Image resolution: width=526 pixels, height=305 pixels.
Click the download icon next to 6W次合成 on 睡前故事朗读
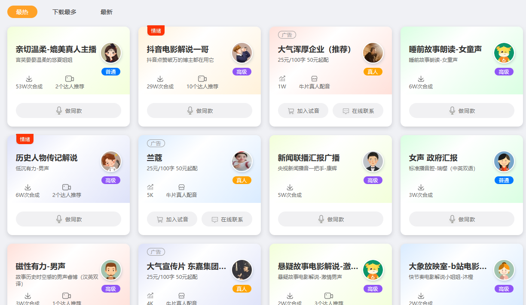pos(421,79)
